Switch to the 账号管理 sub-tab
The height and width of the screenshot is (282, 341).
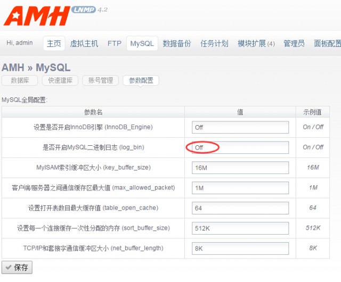(x=101, y=80)
